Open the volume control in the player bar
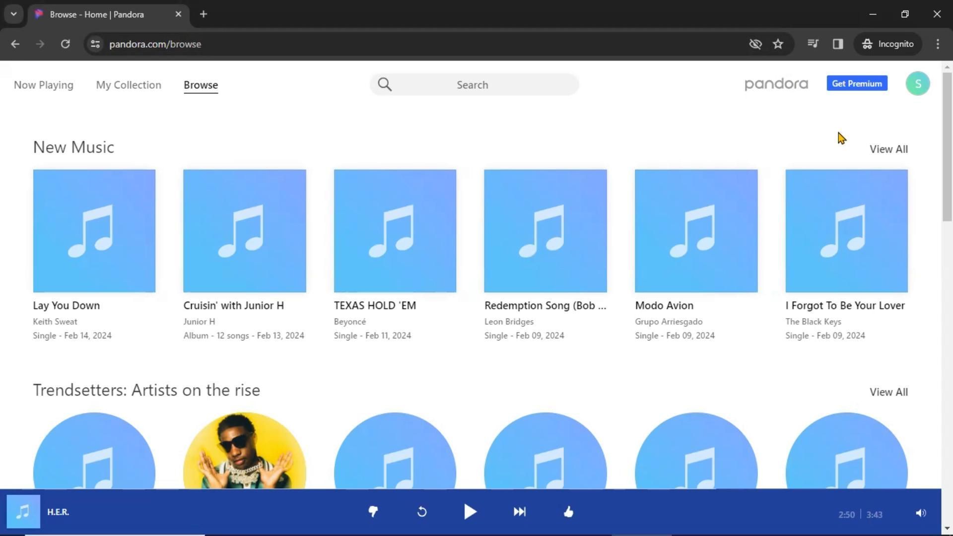 (922, 514)
